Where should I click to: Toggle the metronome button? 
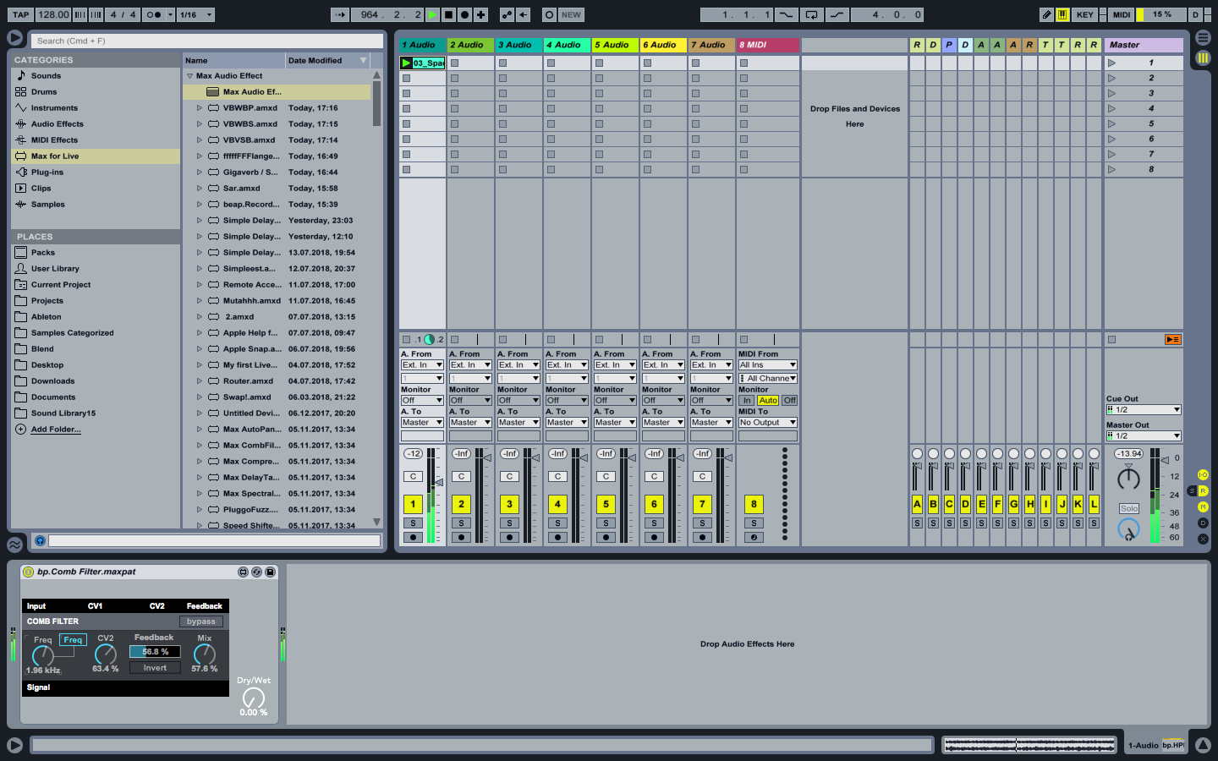[x=155, y=14]
